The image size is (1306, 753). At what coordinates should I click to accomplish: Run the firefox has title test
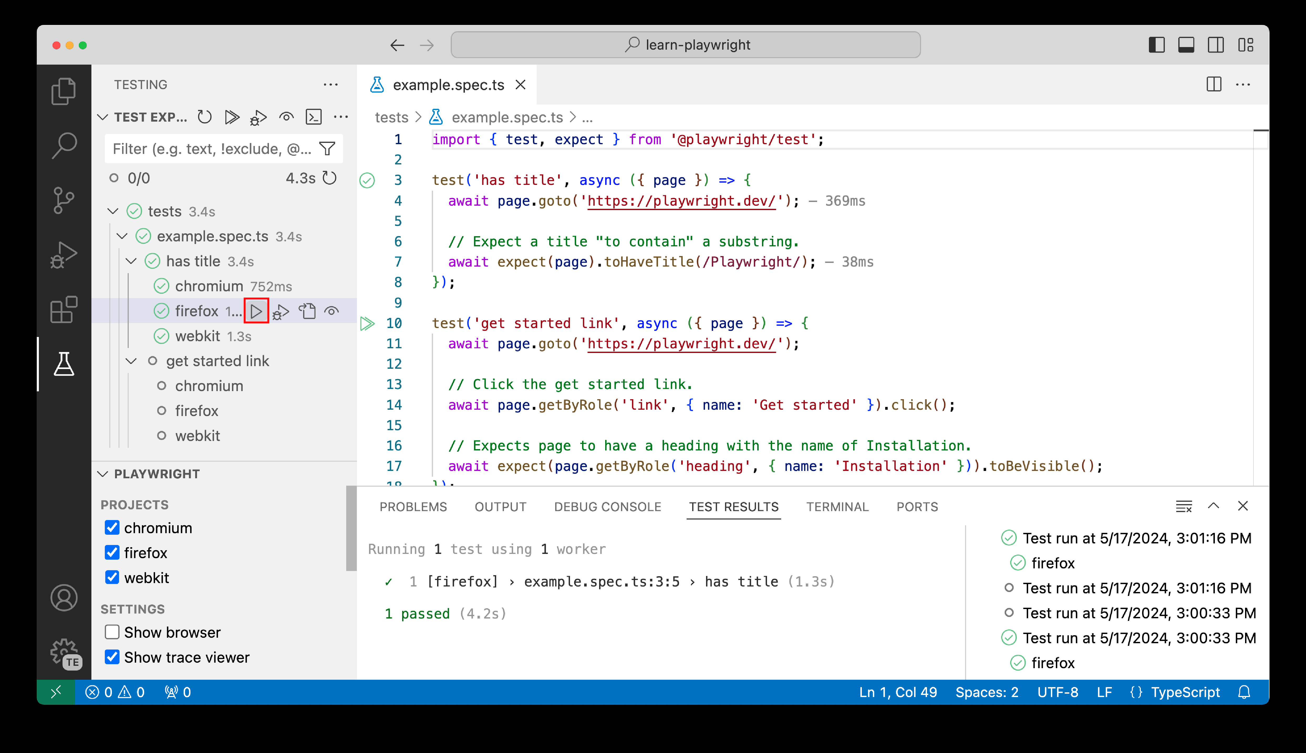pos(256,311)
